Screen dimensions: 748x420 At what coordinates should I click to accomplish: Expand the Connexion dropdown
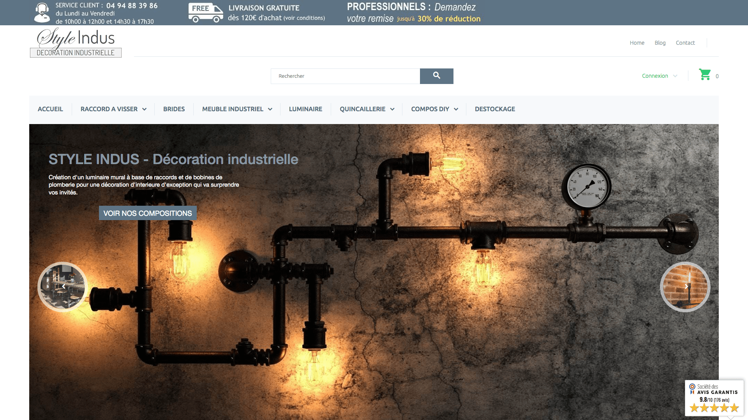click(x=659, y=76)
